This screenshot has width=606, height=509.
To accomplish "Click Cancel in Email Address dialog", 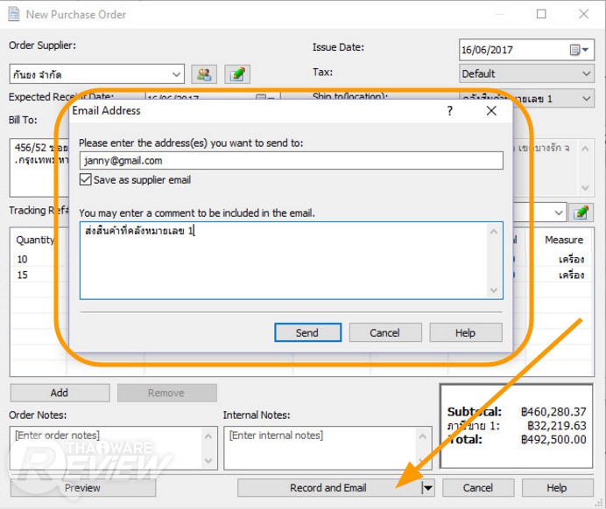I will (385, 332).
